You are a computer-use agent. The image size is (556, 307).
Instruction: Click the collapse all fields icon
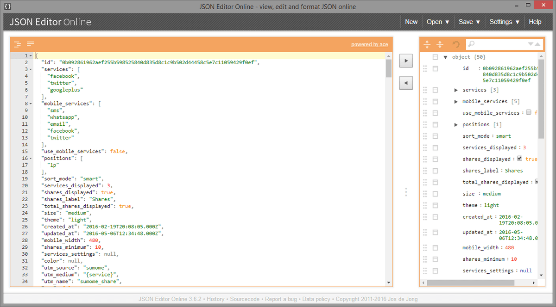coord(440,44)
